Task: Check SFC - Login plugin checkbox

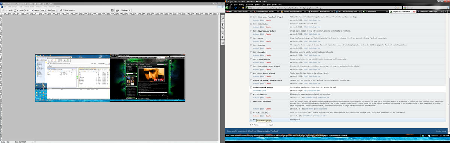Action: point(251,38)
